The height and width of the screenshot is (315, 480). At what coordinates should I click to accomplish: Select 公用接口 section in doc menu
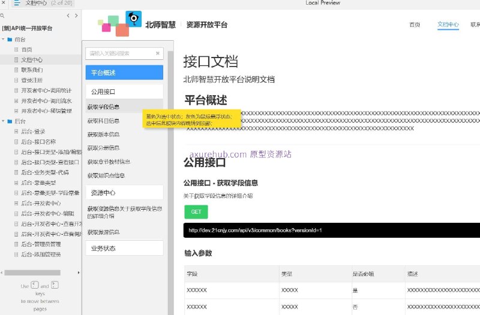(124, 92)
